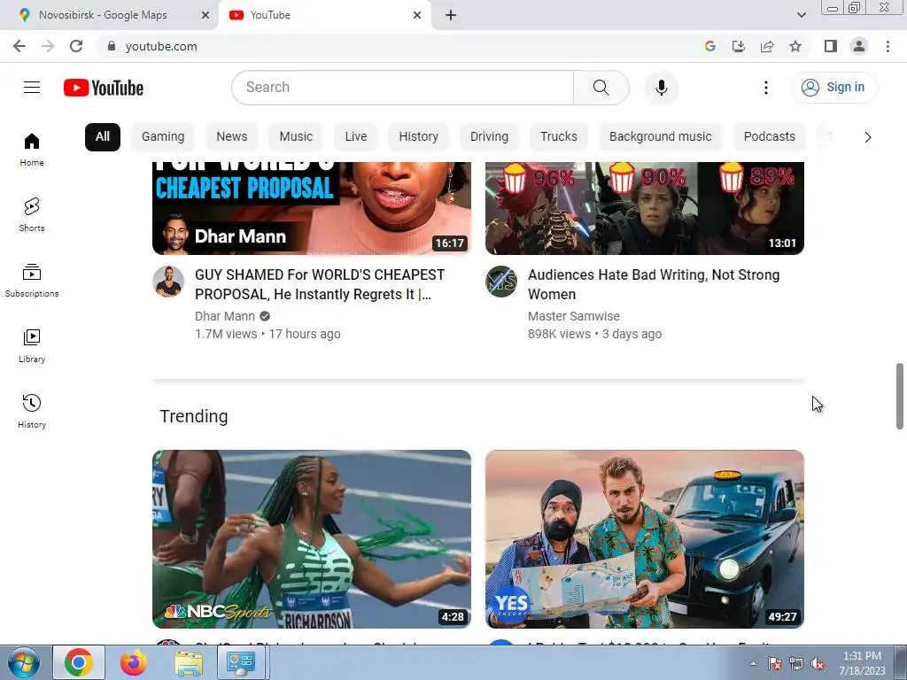Open the Master Samwise video thumbnail
Screen dimensions: 907x680
click(x=645, y=208)
